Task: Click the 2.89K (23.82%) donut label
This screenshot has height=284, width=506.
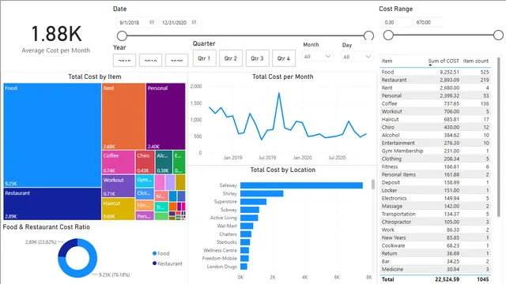Action: click(x=40, y=242)
